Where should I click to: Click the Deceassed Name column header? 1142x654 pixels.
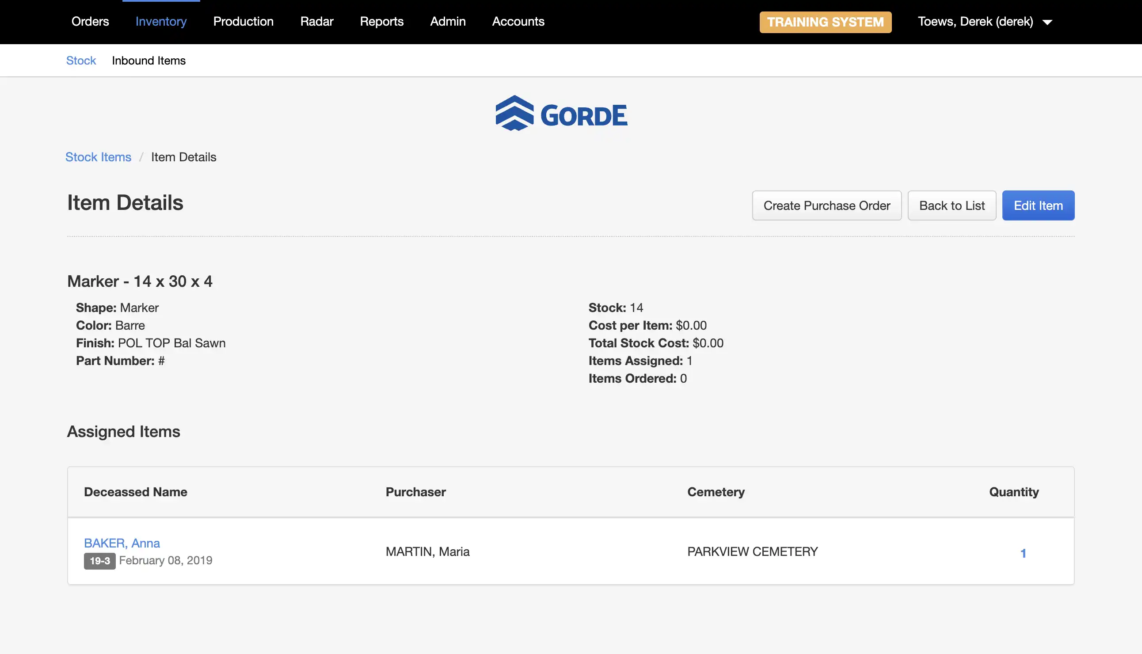pos(135,492)
